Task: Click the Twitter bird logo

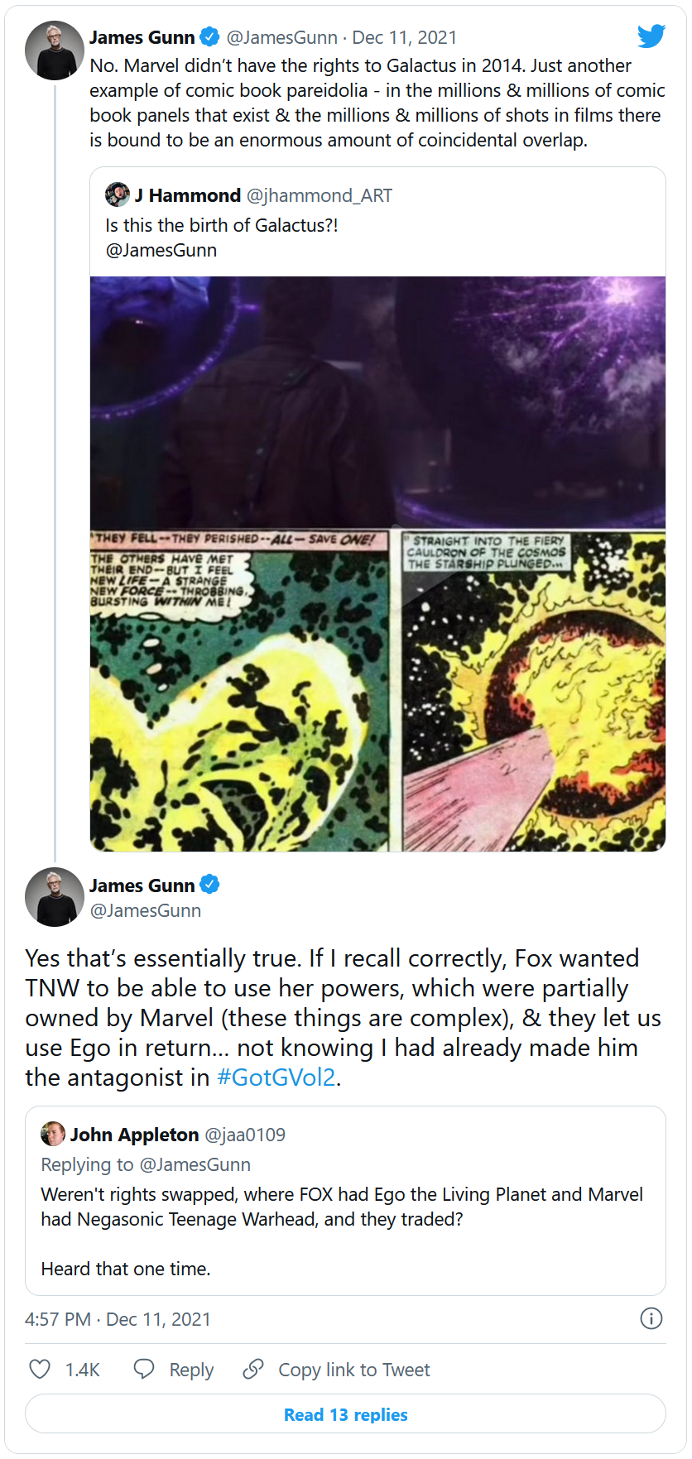Action: tap(651, 36)
